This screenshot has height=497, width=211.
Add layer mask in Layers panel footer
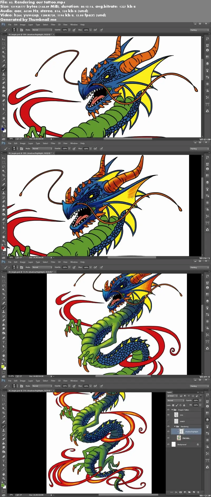click(x=181, y=492)
